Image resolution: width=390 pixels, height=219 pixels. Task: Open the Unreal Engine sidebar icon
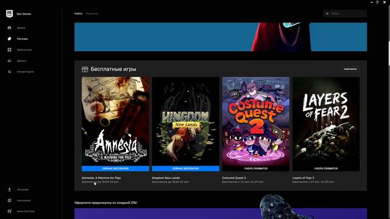10,72
